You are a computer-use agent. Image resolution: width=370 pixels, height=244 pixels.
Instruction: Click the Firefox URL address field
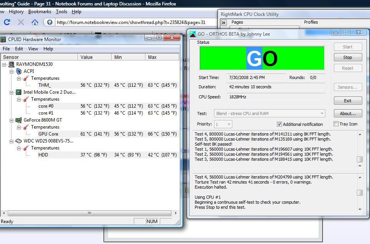(x=136, y=22)
